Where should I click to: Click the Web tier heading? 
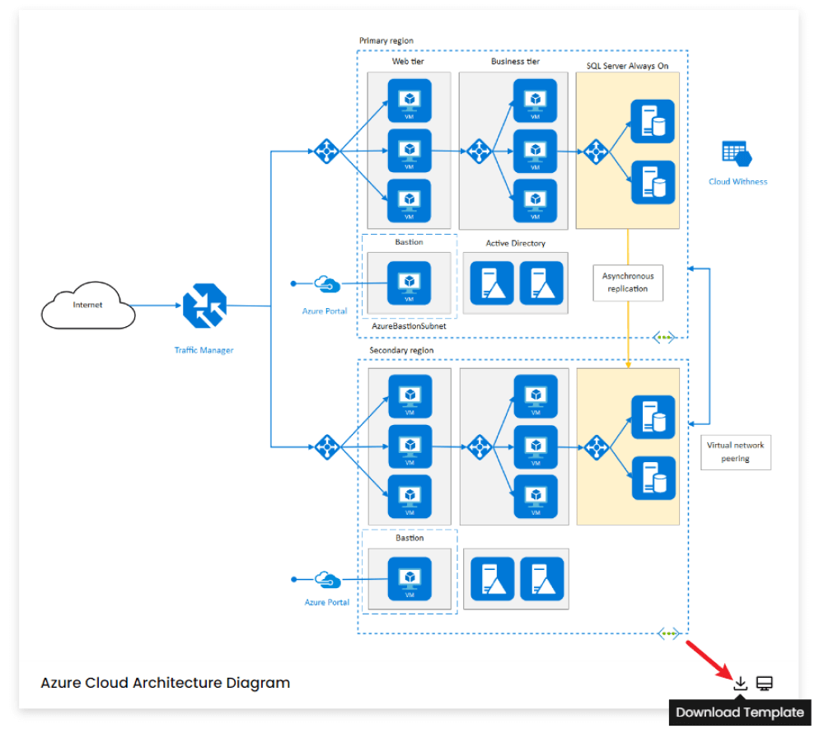tap(408, 62)
